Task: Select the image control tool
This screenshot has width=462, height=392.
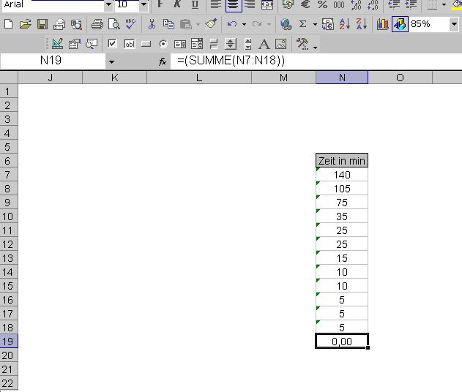Action: tap(281, 44)
